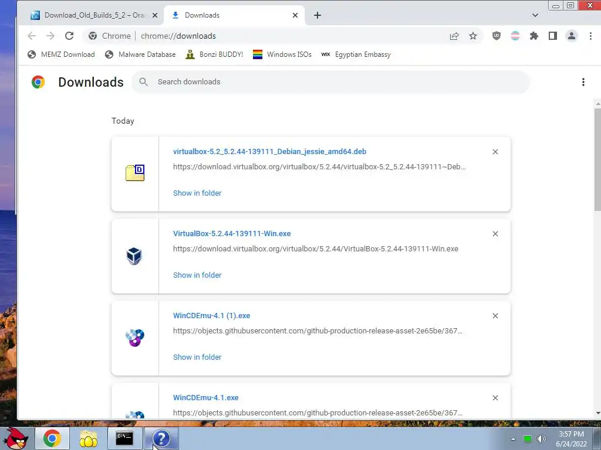
Task: Click the Debian package file icon
Action: click(135, 173)
